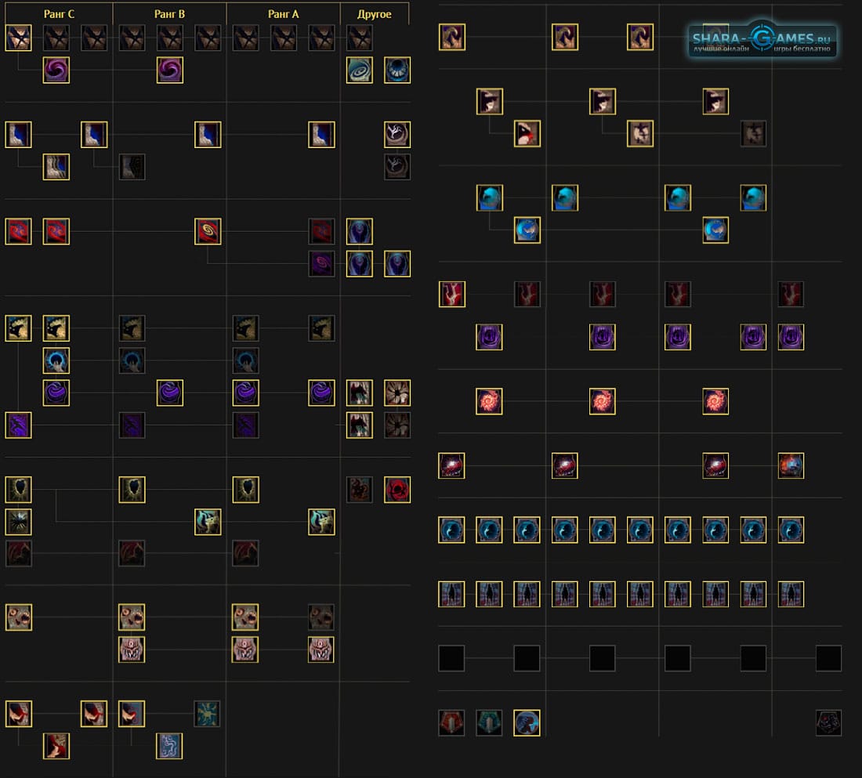Click the dimmed dark mask icon at bottom-right
The width and height of the screenshot is (862, 778).
[829, 723]
